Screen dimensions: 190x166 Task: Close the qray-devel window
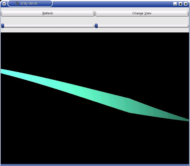186,4
